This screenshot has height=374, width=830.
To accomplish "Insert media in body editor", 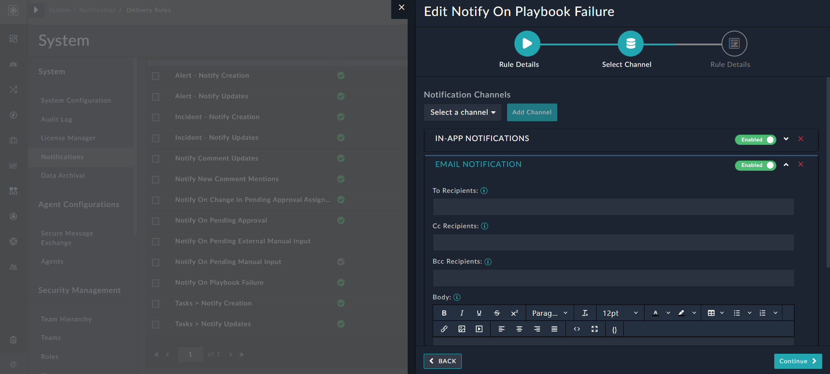I will pyautogui.click(x=479, y=329).
